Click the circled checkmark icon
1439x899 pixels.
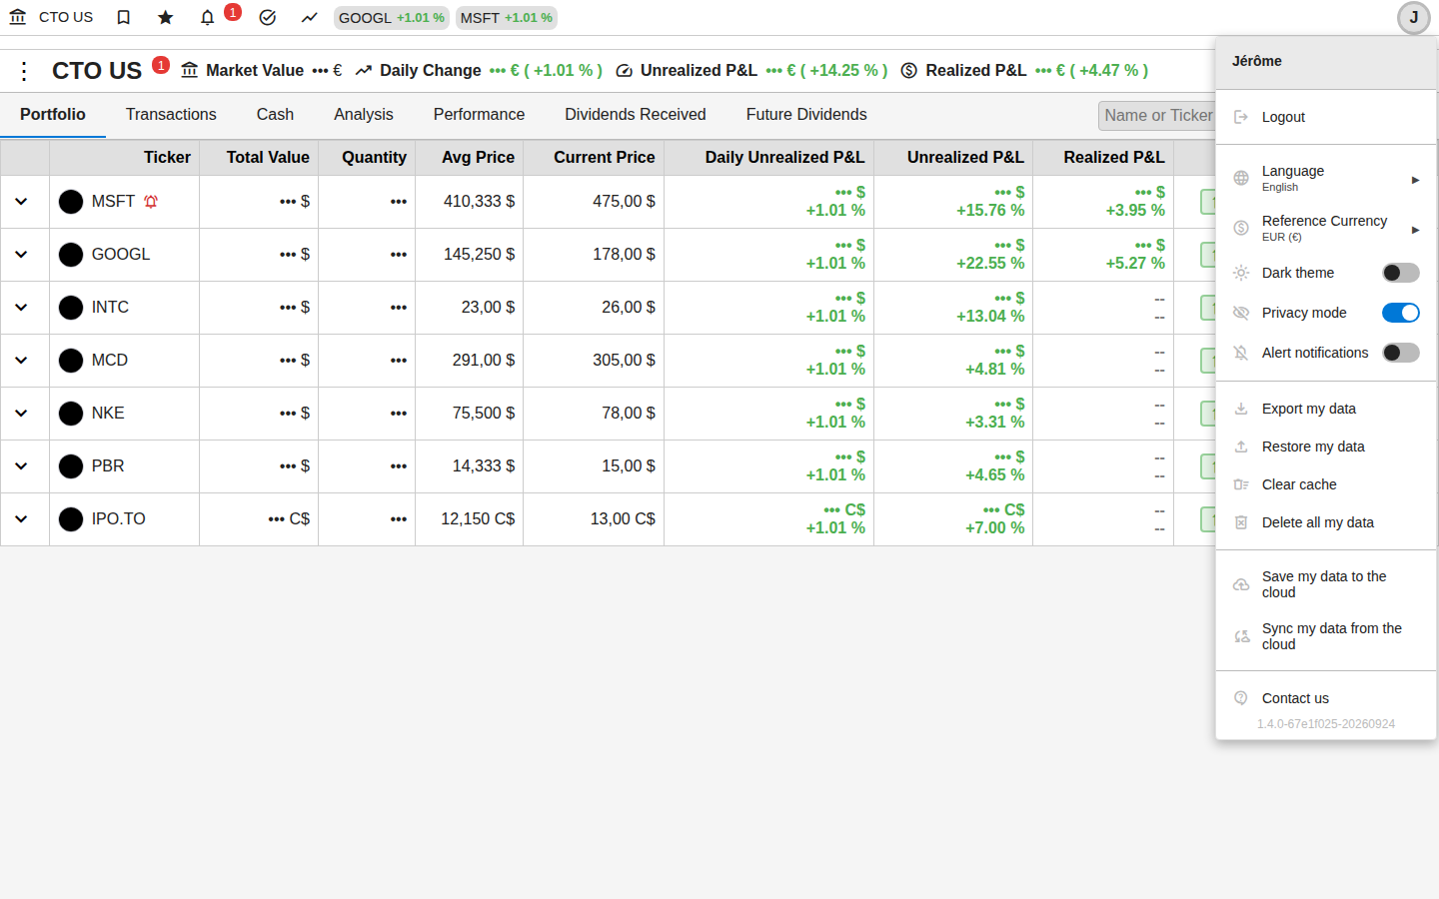(267, 17)
